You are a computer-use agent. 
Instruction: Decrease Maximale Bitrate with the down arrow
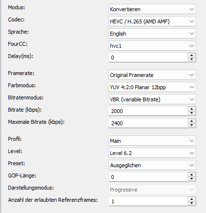(192, 125)
